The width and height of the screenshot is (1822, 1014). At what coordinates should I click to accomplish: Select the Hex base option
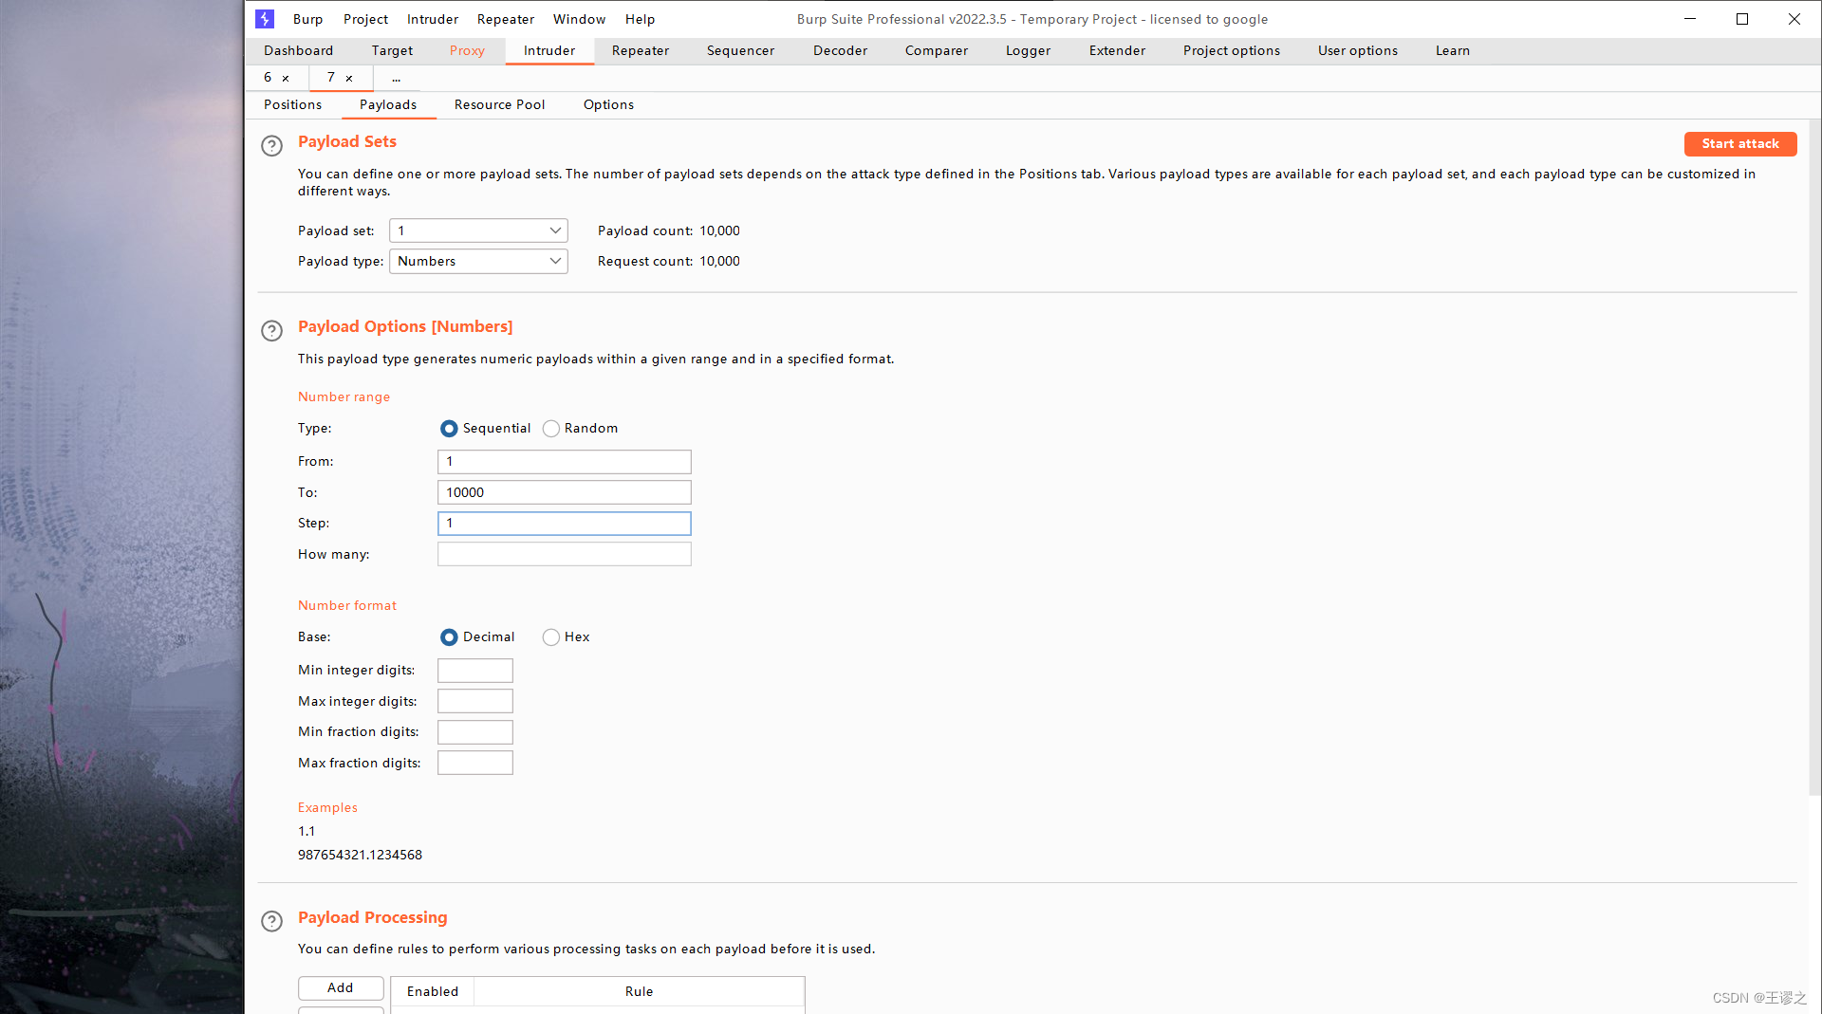click(550, 637)
